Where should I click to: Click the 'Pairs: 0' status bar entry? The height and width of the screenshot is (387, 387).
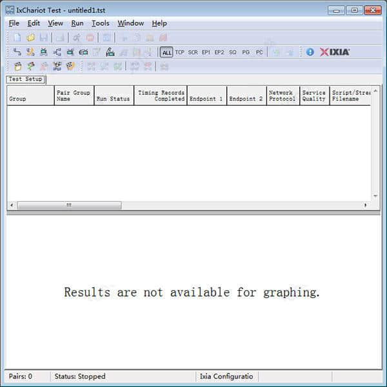pos(21,377)
